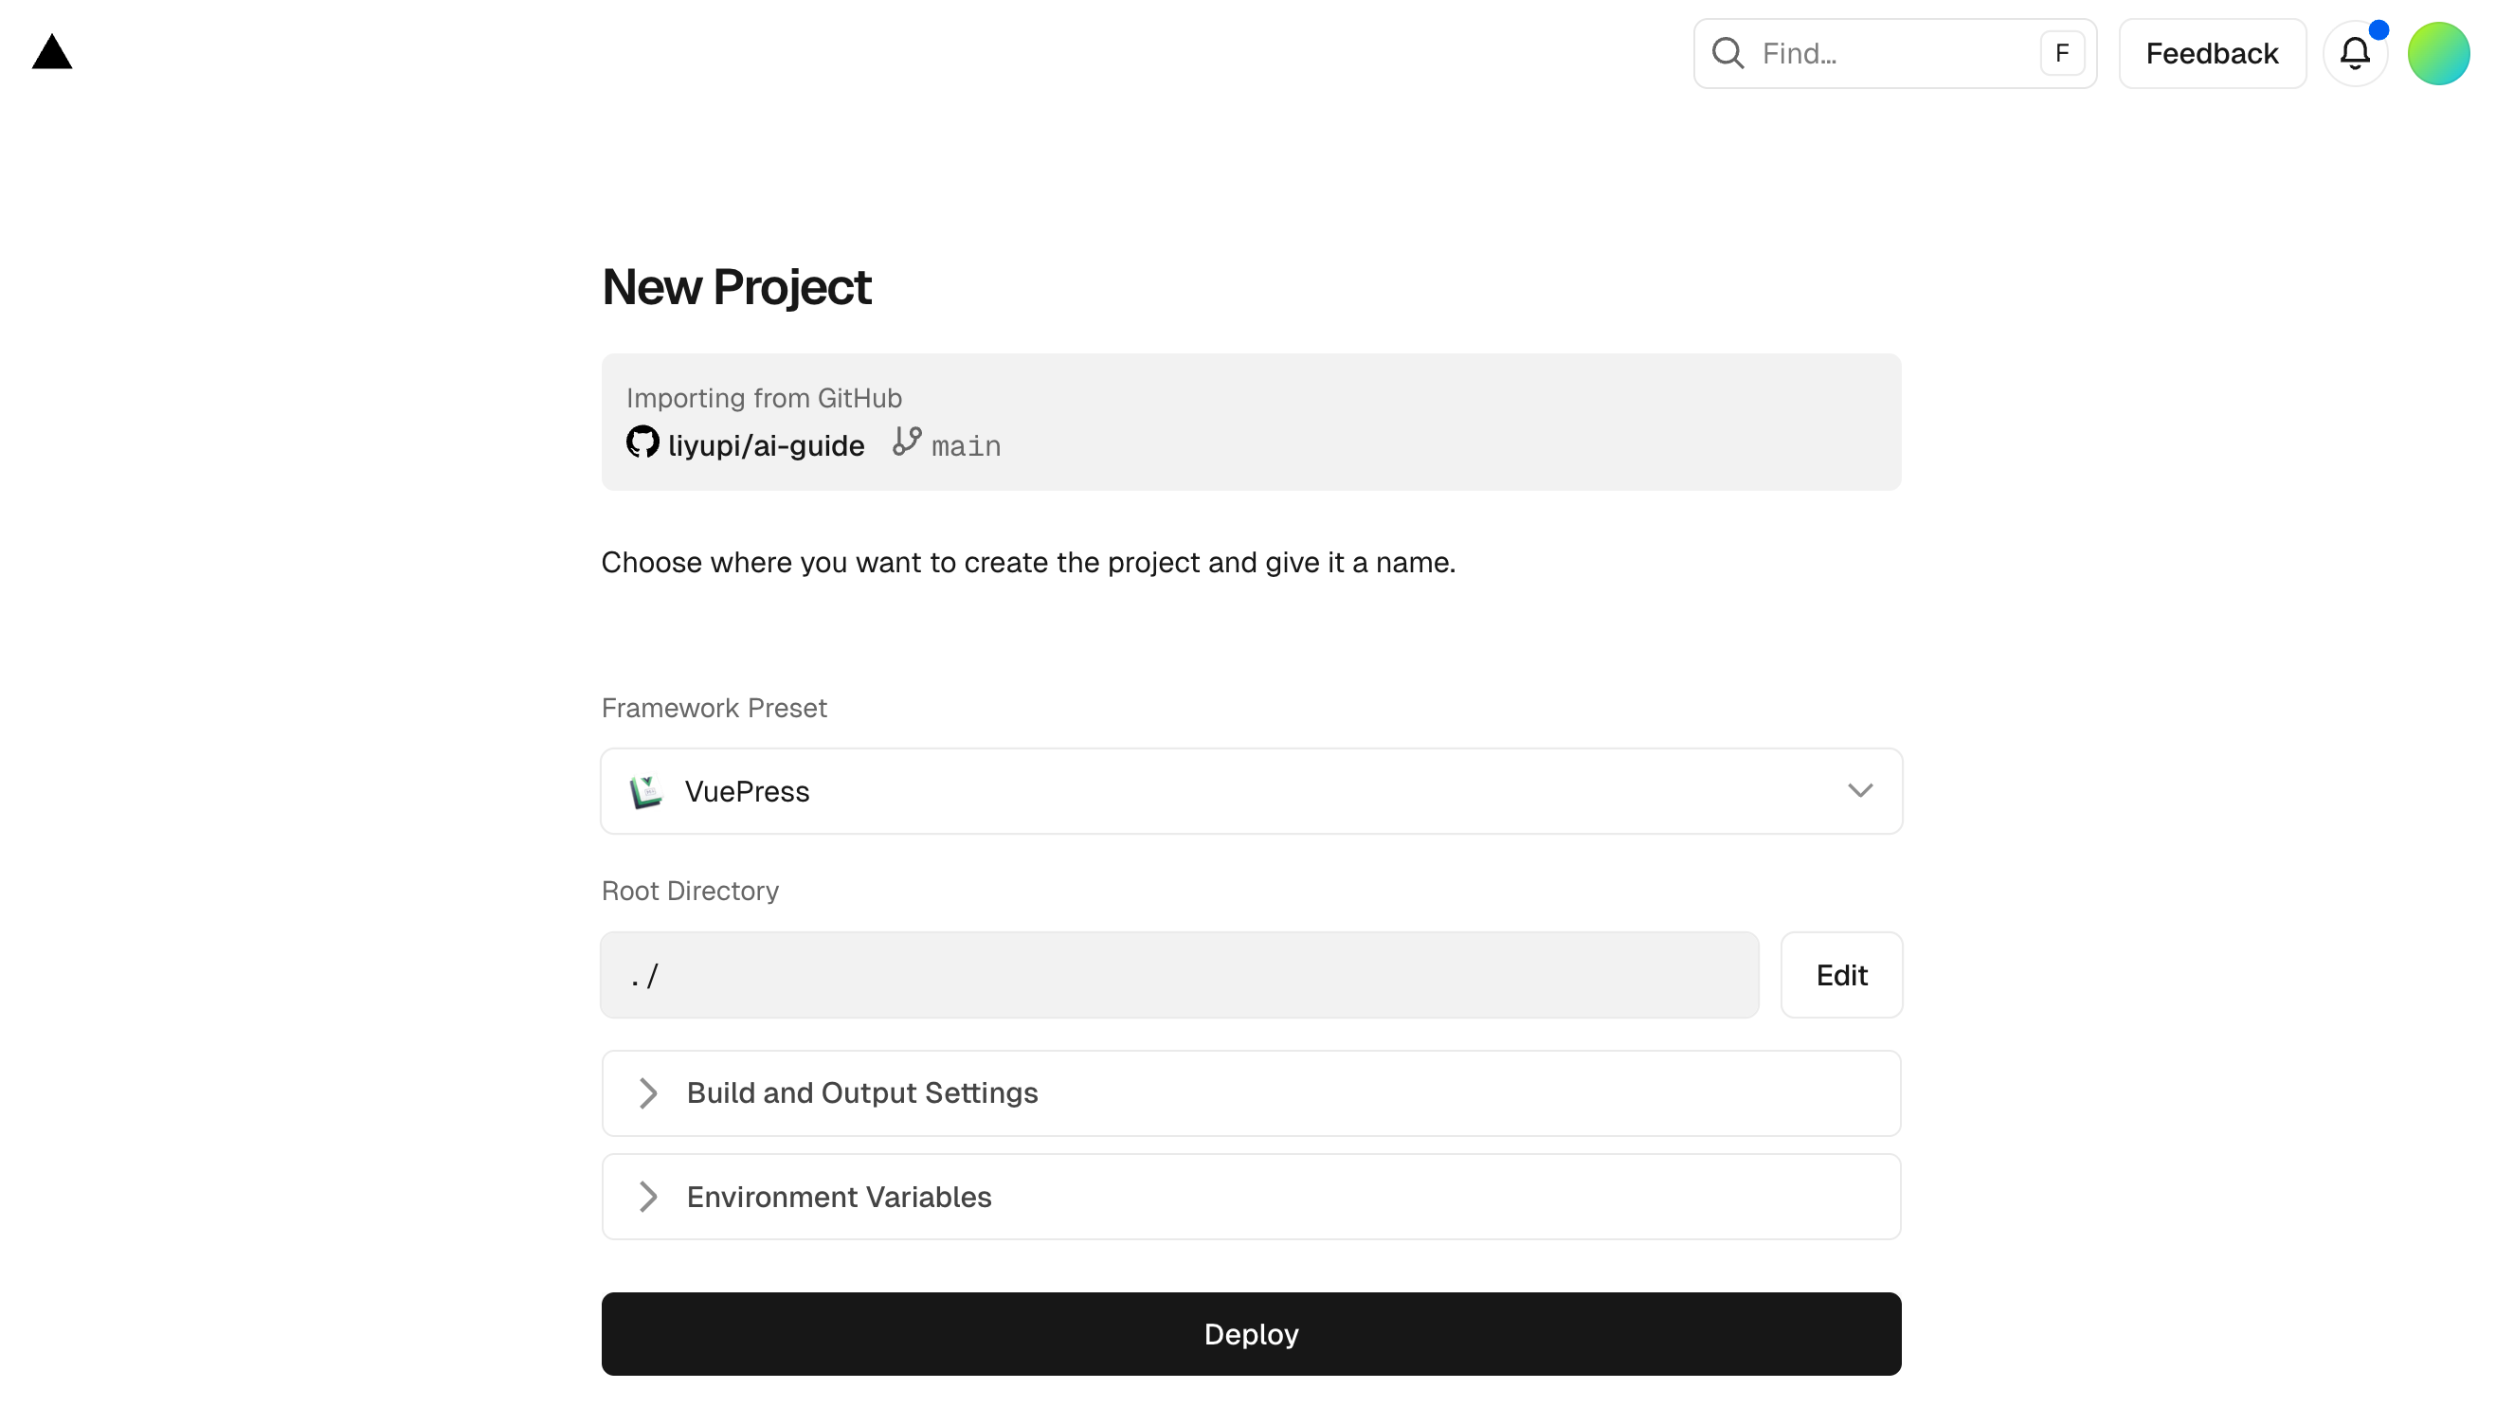
Task: Click the search magnifier icon
Action: coord(1727,53)
